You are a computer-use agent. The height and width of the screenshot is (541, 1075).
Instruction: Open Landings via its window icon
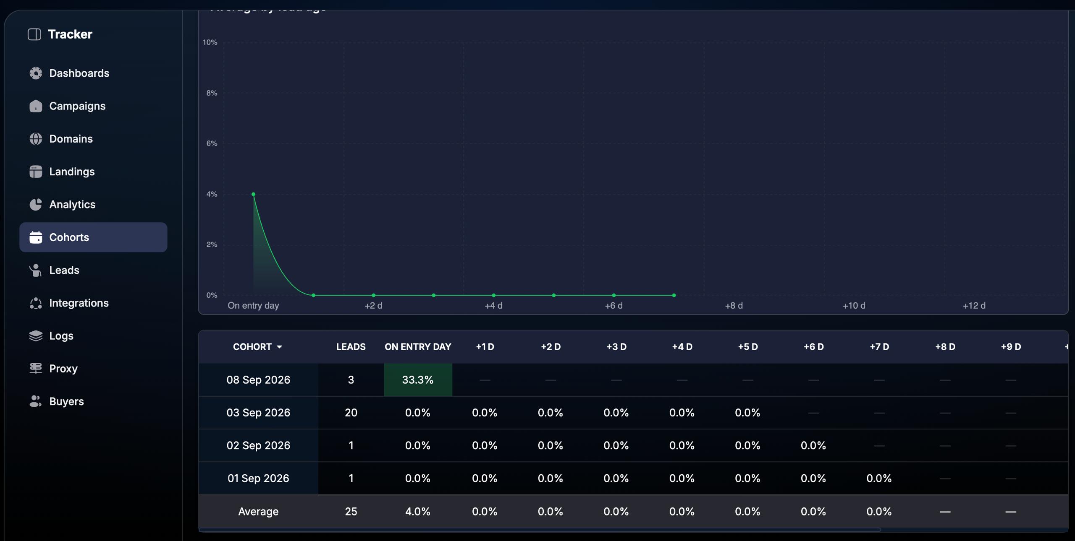click(x=36, y=172)
